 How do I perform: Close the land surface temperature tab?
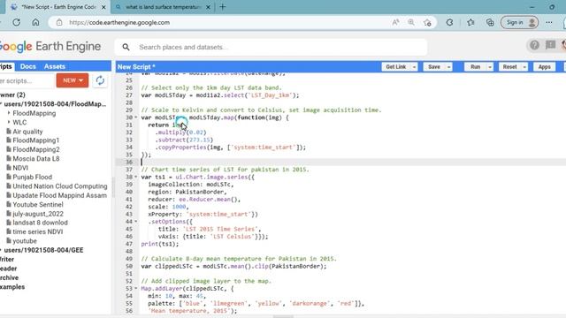pos(209,7)
